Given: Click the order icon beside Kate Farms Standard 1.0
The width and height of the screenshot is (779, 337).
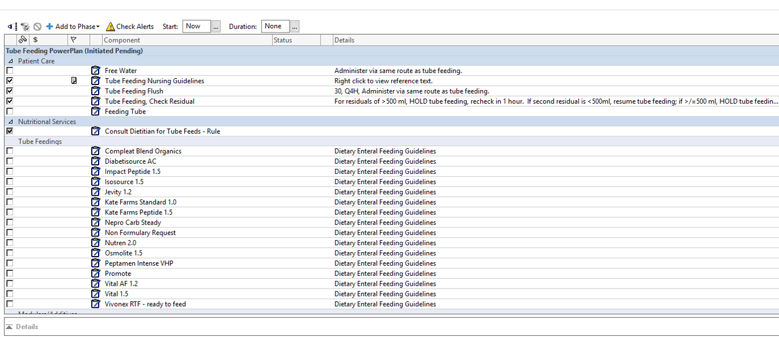Looking at the screenshot, I should point(96,202).
